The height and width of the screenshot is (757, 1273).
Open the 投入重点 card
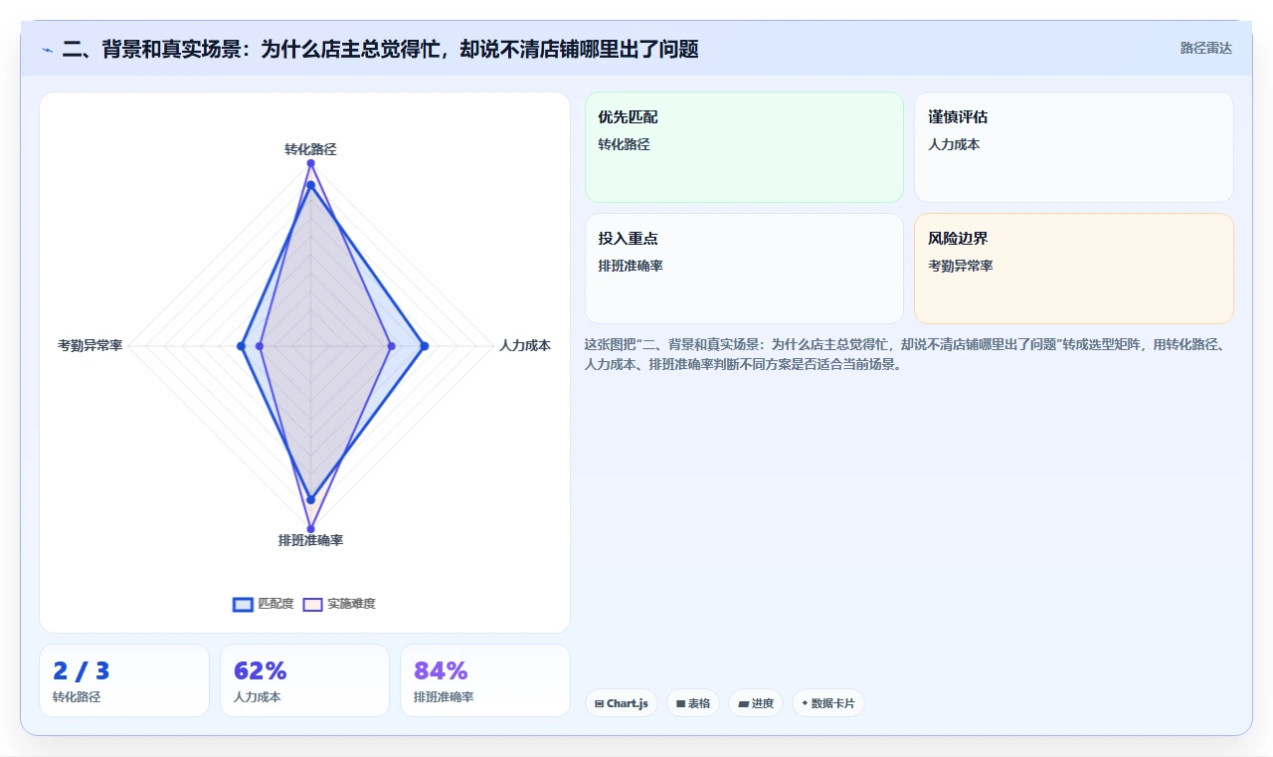[744, 269]
